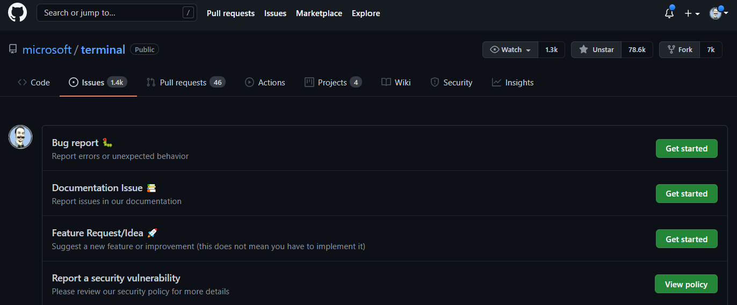Click the 1.4k issues counter badge
Screen dimensions: 737x305
pos(117,82)
